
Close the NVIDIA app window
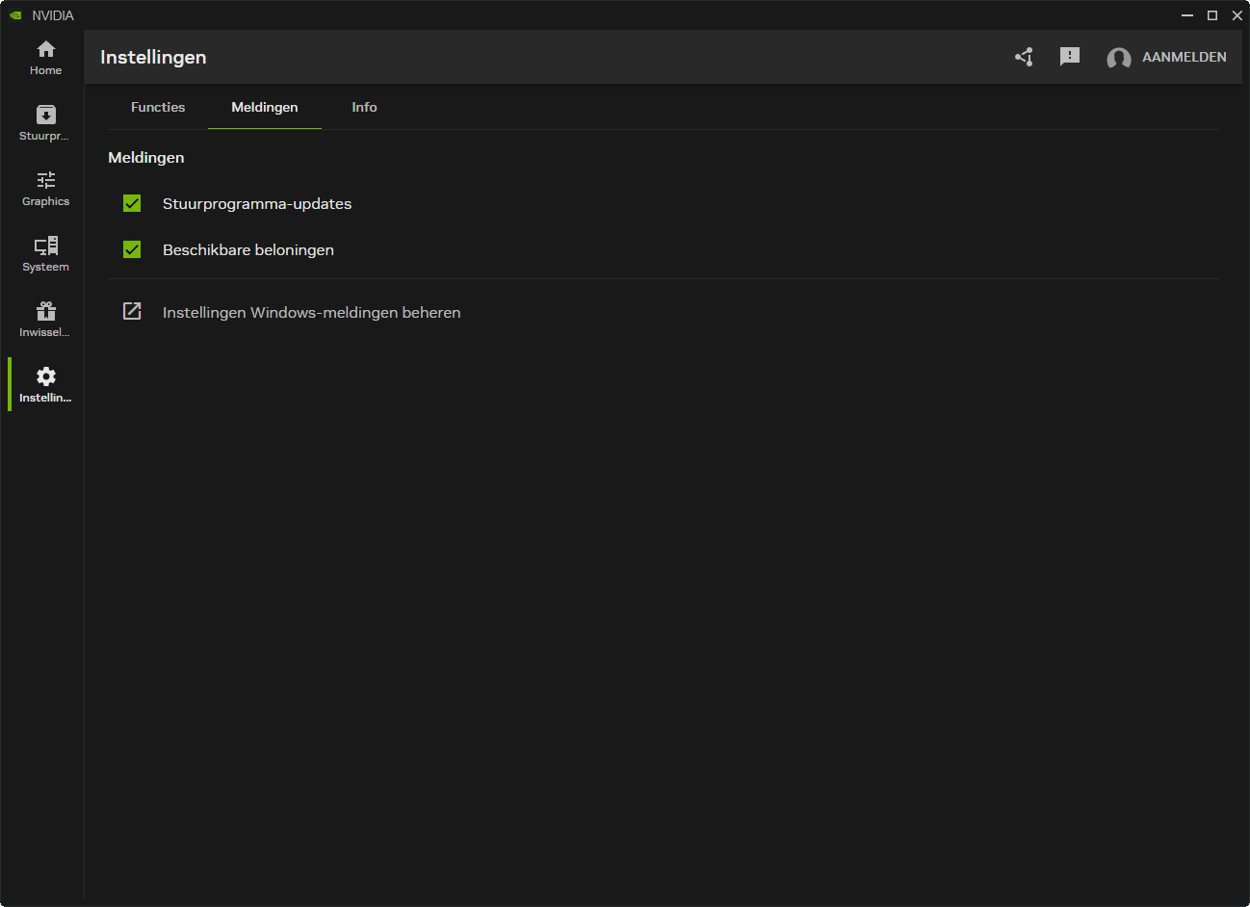point(1237,15)
